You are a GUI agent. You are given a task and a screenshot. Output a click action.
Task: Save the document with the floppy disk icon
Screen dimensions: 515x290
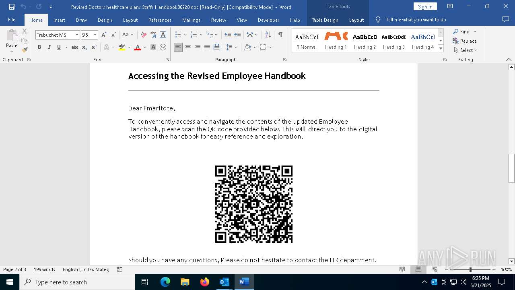tap(12, 7)
